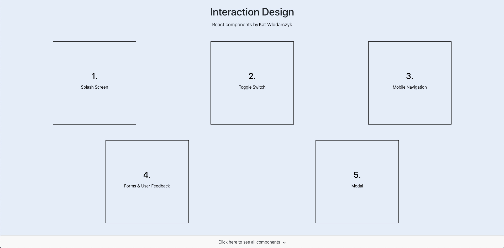
Task: Click the Toggle Switch label text
Action: pyautogui.click(x=252, y=87)
